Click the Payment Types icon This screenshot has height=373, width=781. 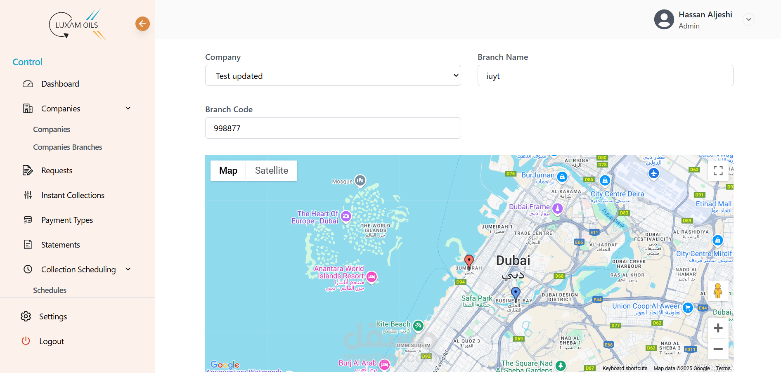[28, 220]
